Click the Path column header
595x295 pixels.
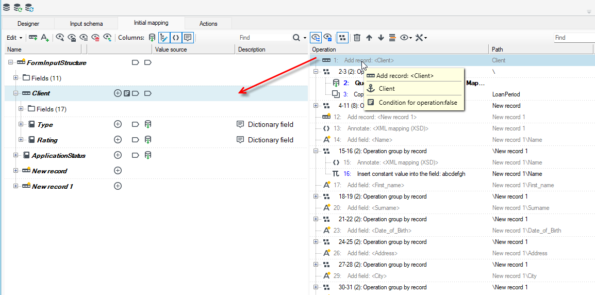[x=541, y=50]
